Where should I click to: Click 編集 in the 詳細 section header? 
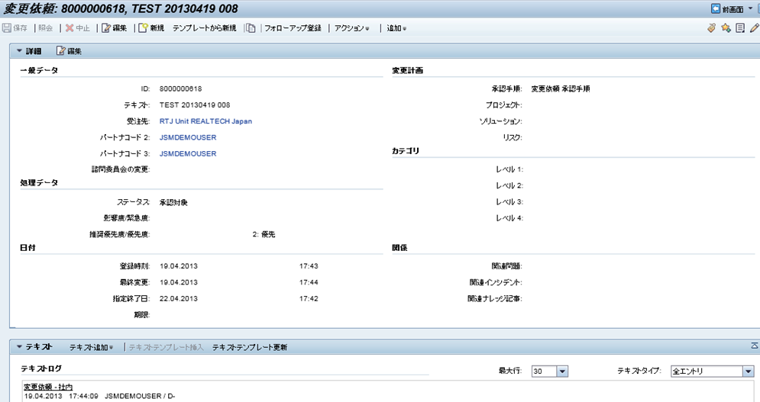(x=68, y=51)
